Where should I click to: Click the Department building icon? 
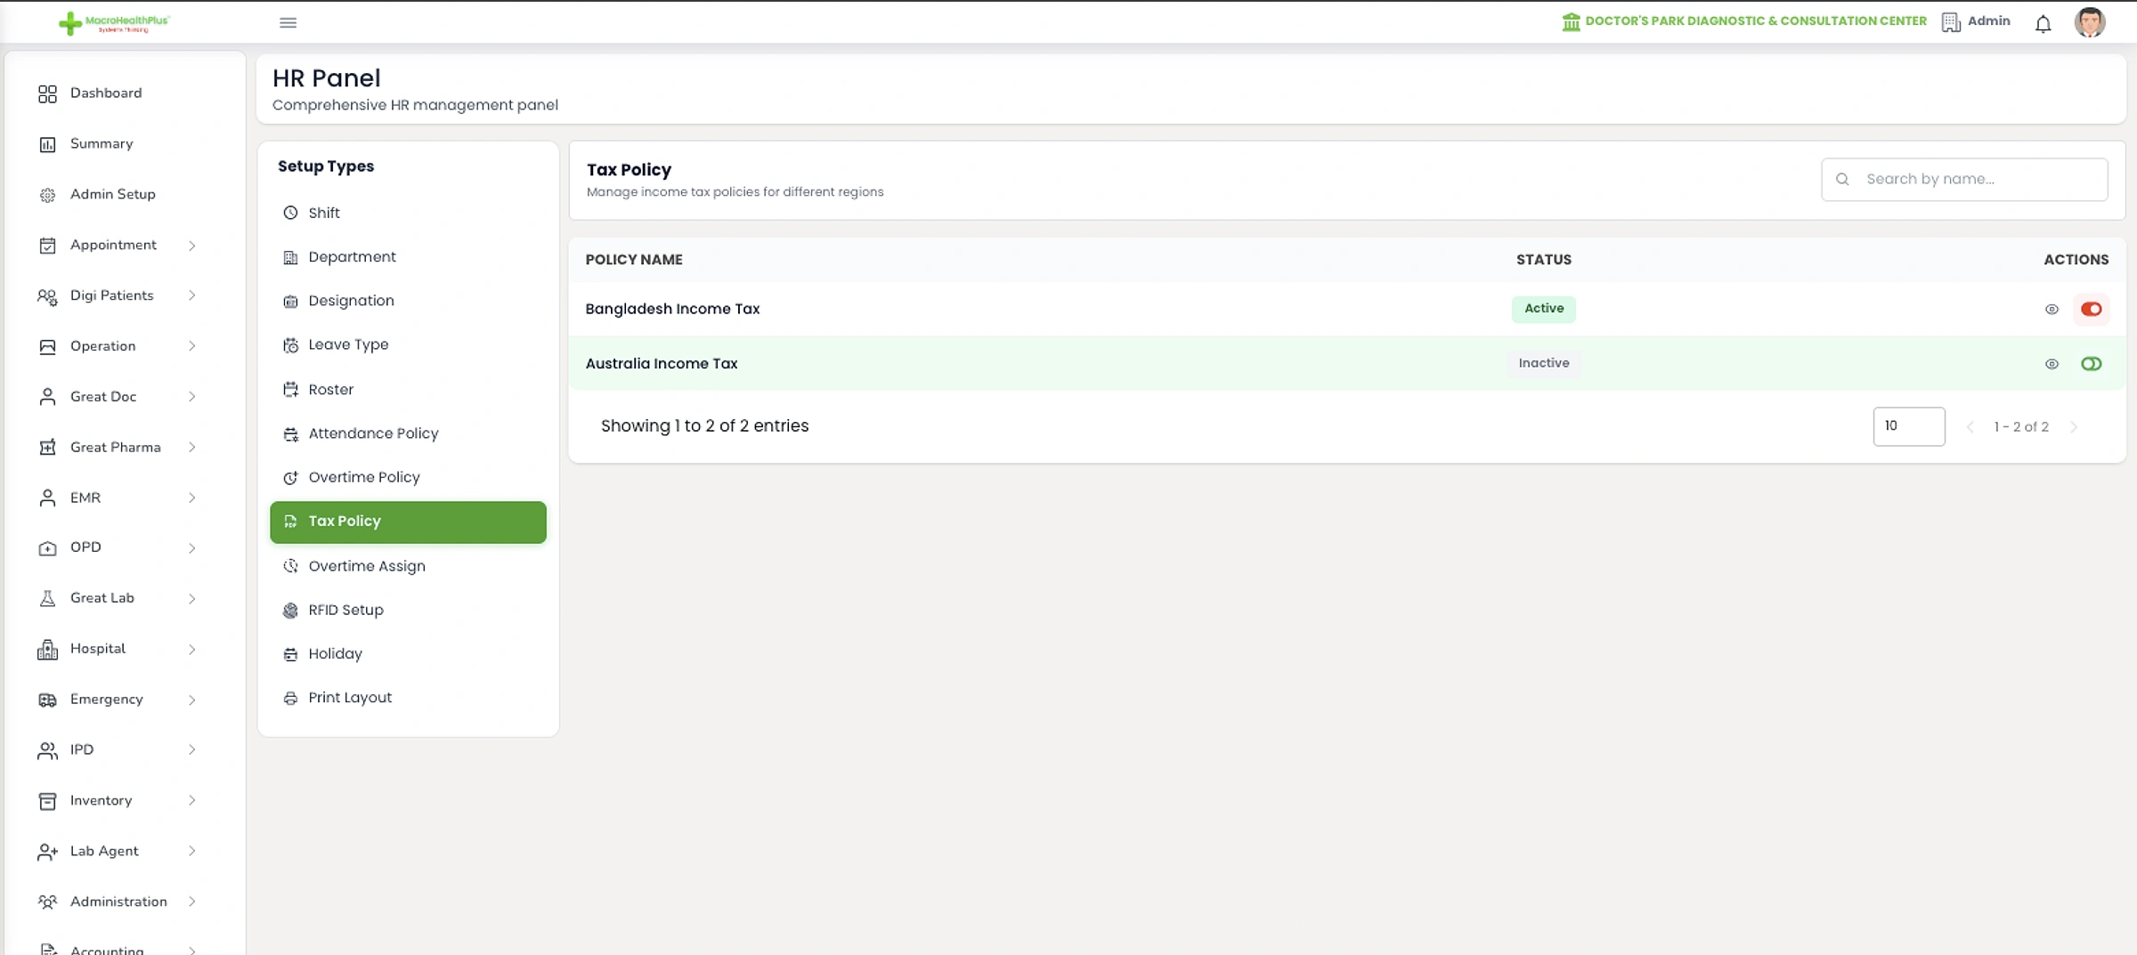290,257
